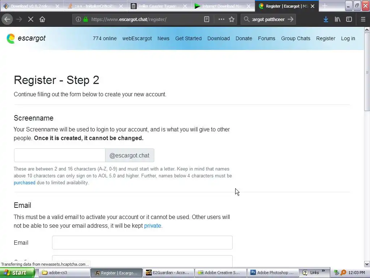Open the purchased link about short names
The image size is (370, 278).
pos(24,182)
